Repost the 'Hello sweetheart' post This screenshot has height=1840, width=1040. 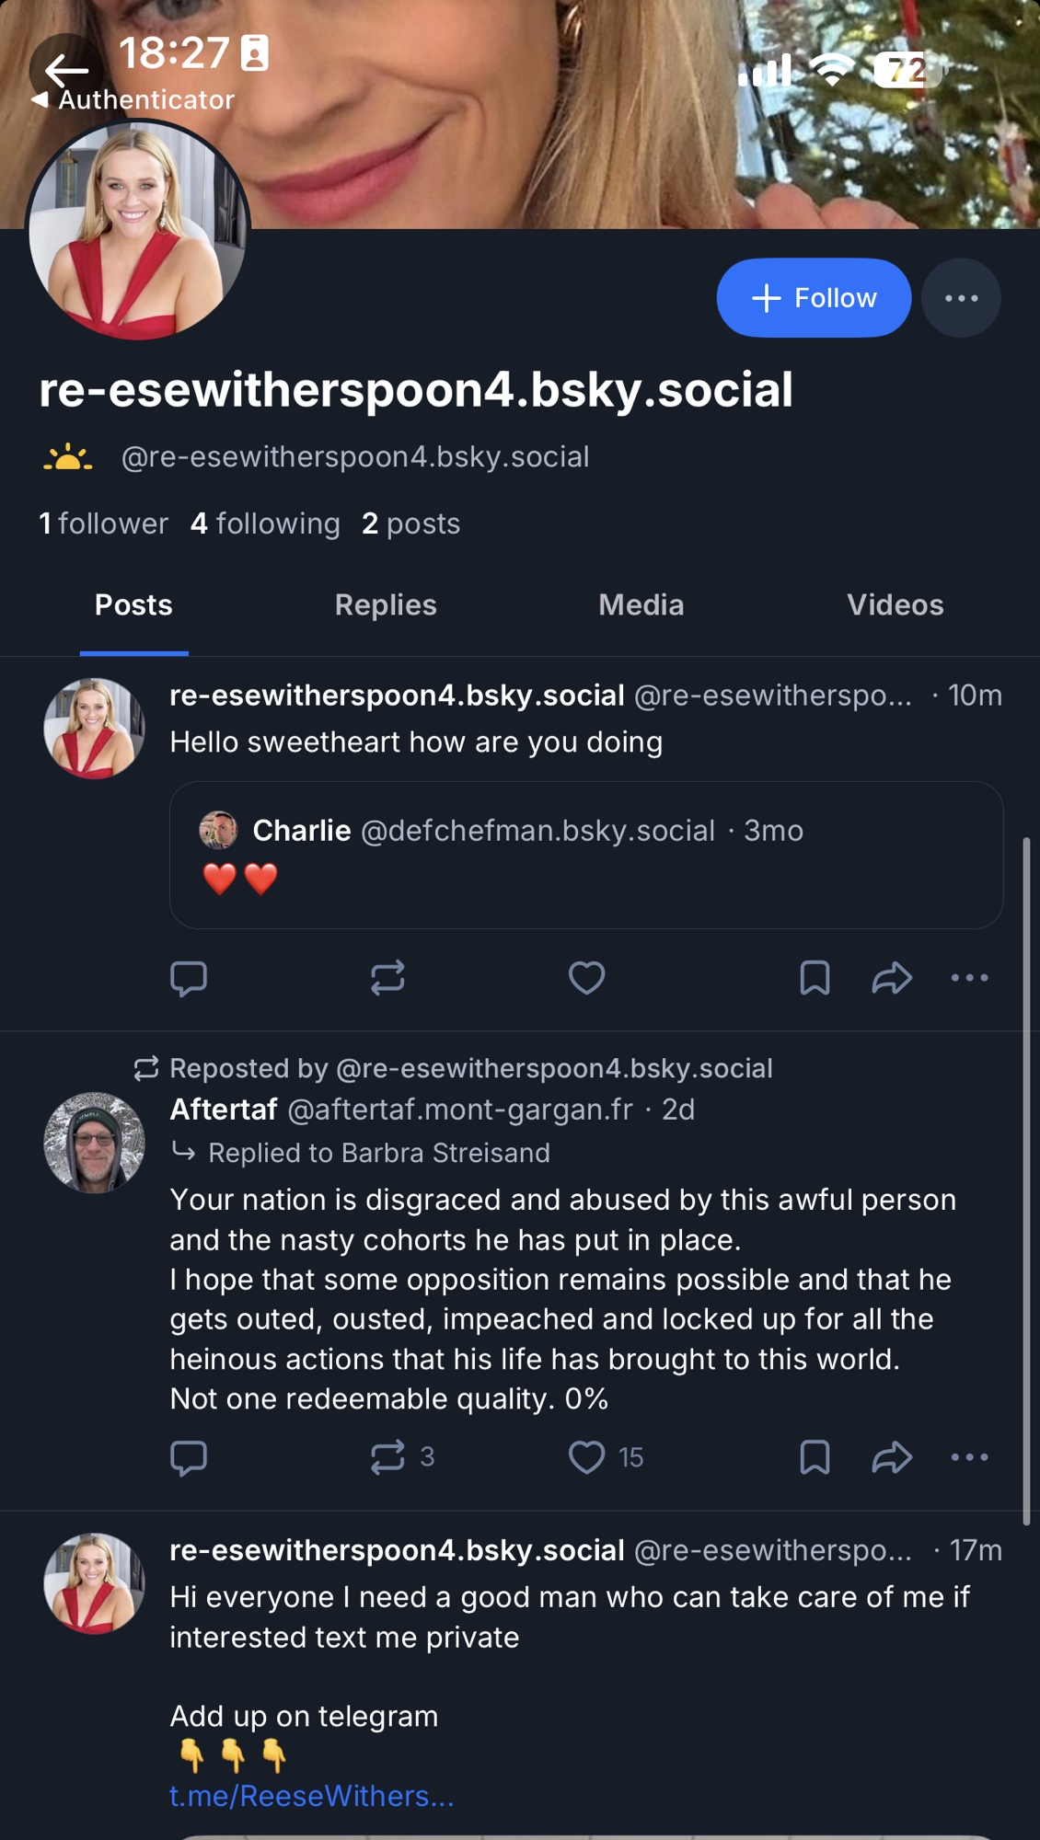(x=387, y=978)
